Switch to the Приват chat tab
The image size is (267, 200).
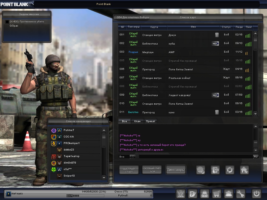click(x=150, y=121)
